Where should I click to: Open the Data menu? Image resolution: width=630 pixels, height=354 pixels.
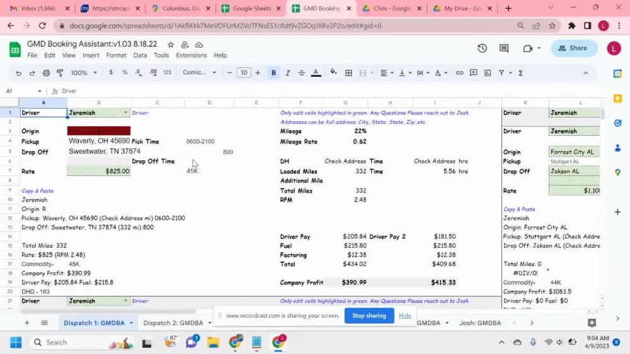click(x=140, y=55)
